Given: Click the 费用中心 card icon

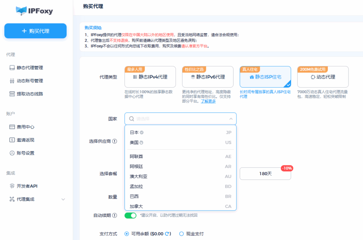Looking at the screenshot, I should (x=12, y=127).
